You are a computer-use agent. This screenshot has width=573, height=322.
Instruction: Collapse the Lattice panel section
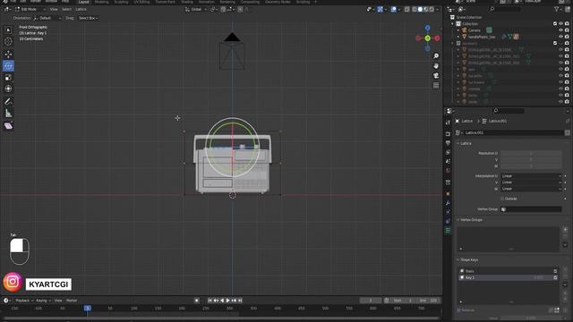tap(466, 143)
